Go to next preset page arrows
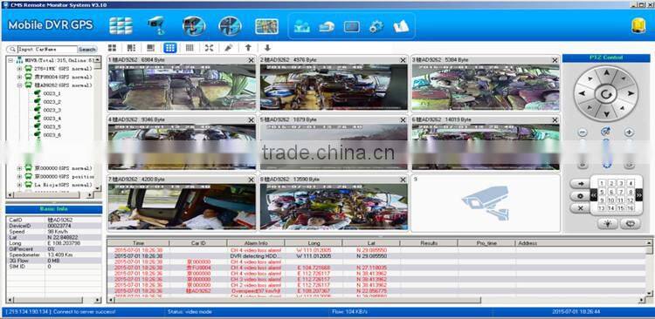The image size is (655, 319). coord(638,195)
